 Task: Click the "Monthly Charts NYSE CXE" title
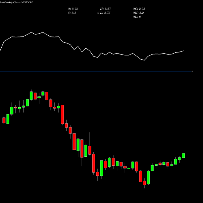pos(18,2)
